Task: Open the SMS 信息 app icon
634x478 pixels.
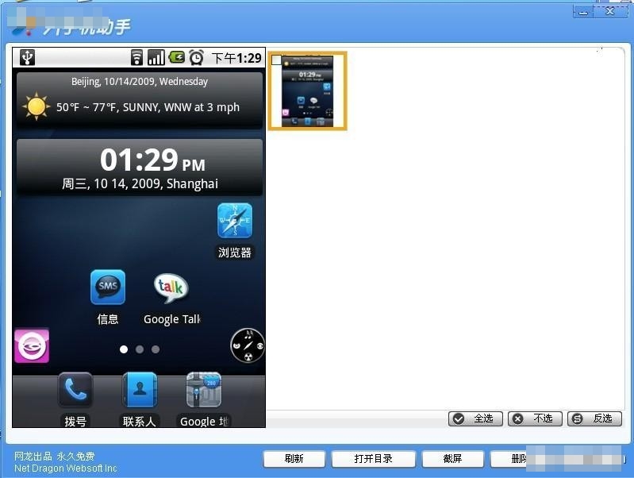Action: 108,287
